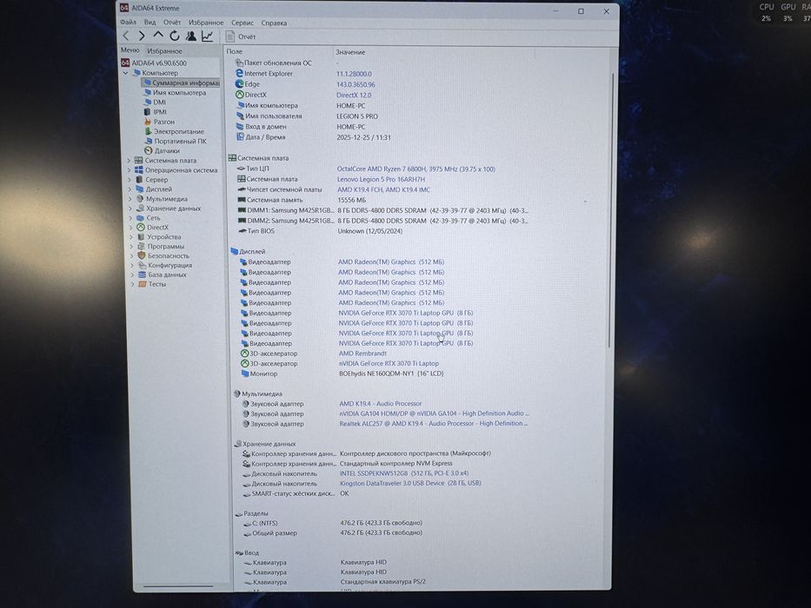Refresh the page with the reload icon
Image resolution: width=811 pixels, height=608 pixels.
[x=175, y=36]
